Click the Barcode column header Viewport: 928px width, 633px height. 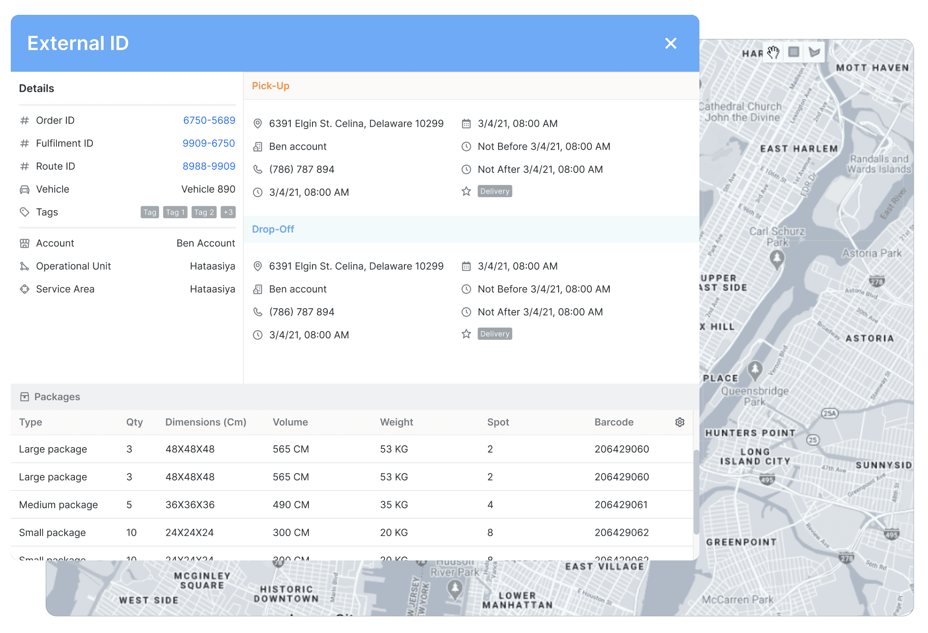614,422
